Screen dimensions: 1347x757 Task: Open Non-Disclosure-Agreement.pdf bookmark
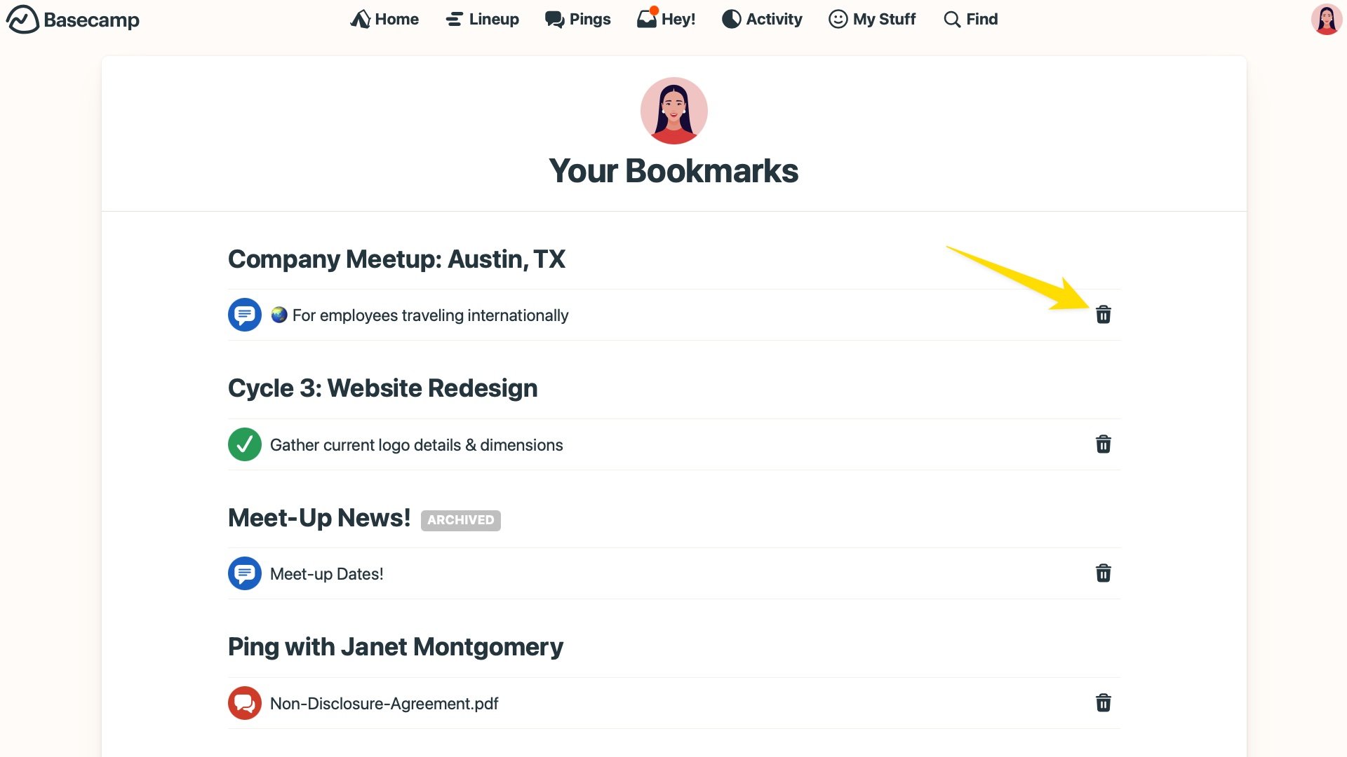coord(384,704)
